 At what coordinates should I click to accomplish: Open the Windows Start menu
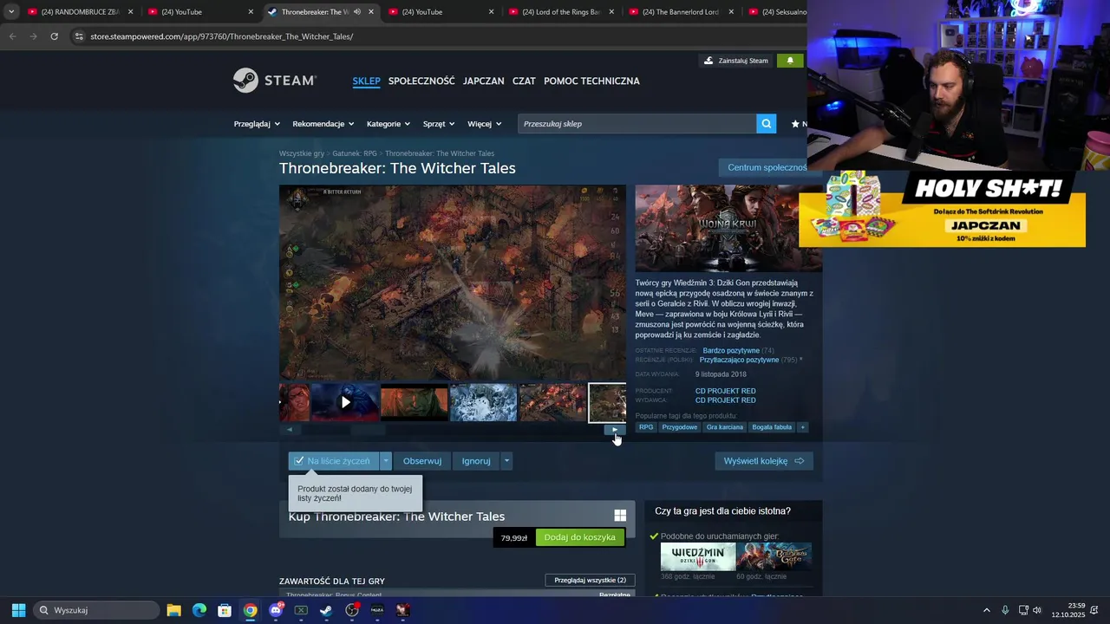pos(18,610)
